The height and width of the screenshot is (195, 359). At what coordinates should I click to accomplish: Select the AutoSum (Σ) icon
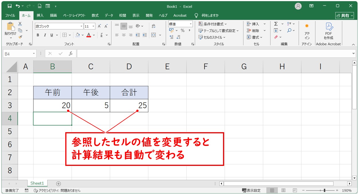tap(275, 24)
